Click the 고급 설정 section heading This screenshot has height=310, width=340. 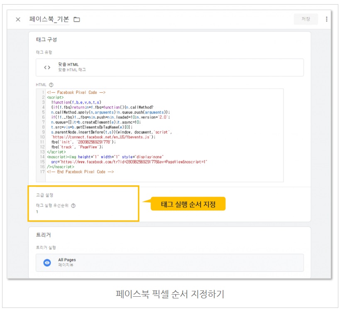44,195
